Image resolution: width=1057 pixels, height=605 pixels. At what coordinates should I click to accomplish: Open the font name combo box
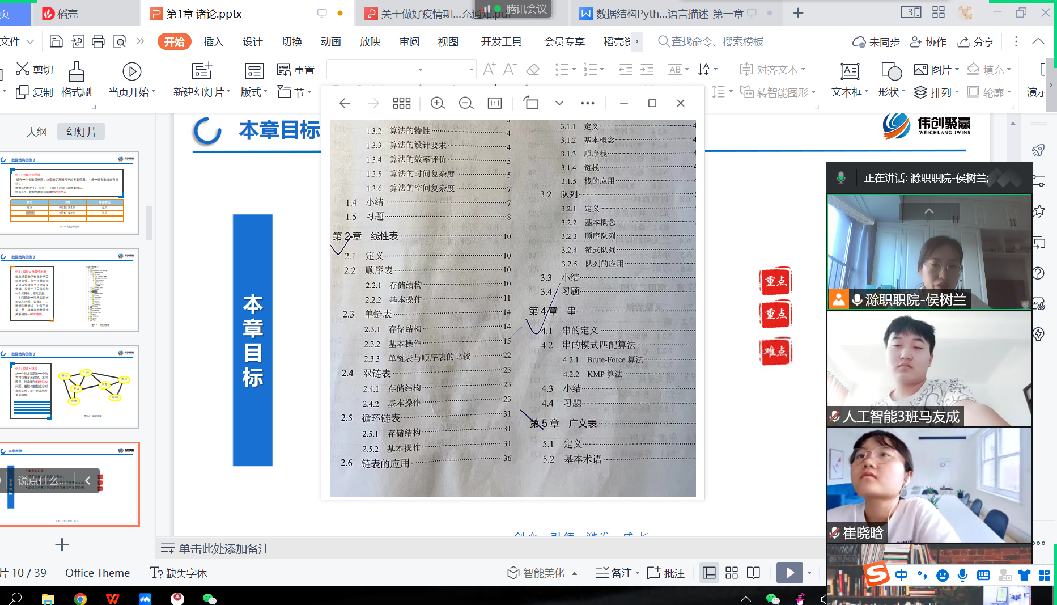tap(376, 70)
